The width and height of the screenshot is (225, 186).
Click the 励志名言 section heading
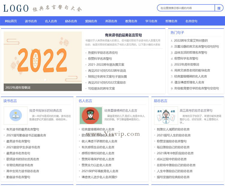tap(160, 101)
